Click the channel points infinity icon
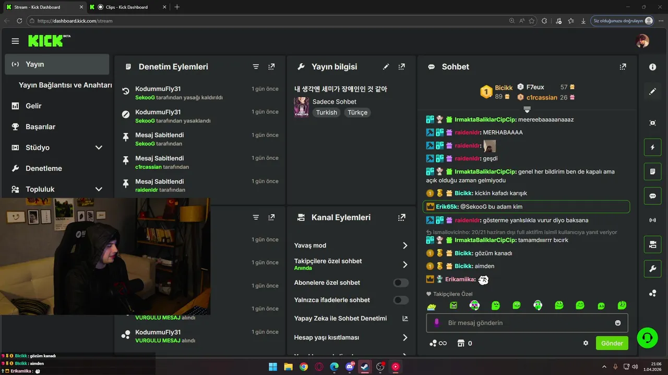The width and height of the screenshot is (668, 375). [x=438, y=343]
